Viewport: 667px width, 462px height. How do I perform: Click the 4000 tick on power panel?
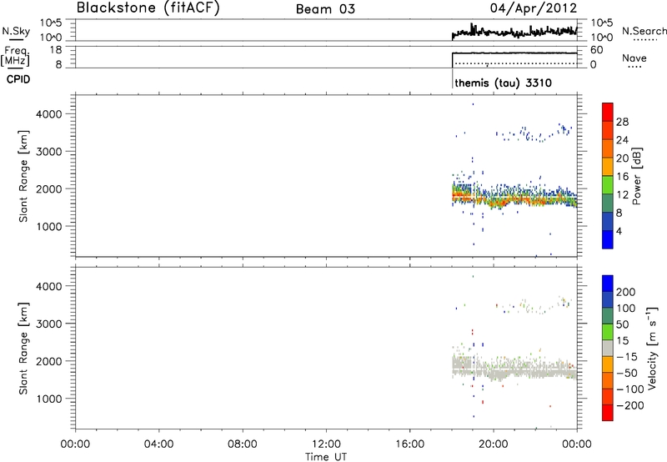pyautogui.click(x=49, y=114)
